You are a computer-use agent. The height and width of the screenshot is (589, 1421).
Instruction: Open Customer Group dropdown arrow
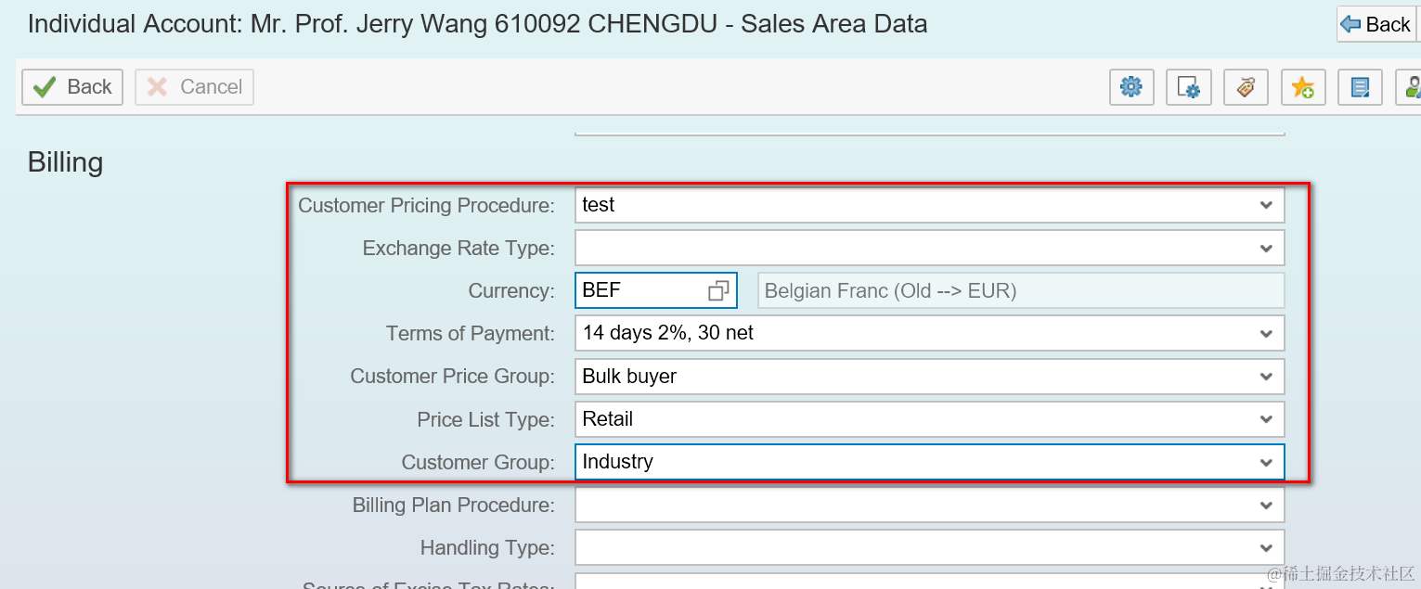pyautogui.click(x=1266, y=462)
